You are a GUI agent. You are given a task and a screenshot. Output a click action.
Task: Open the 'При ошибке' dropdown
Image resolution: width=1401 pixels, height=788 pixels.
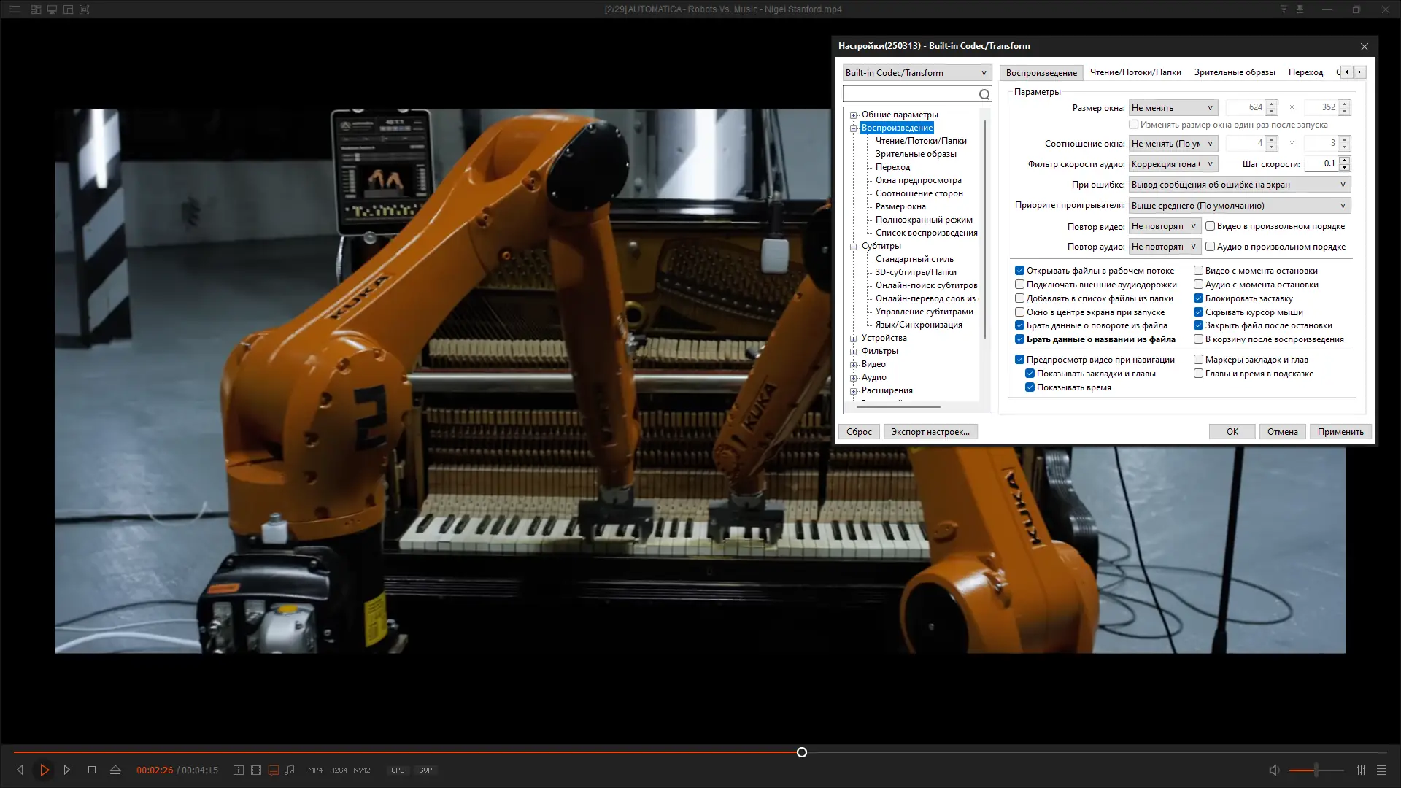click(1239, 185)
